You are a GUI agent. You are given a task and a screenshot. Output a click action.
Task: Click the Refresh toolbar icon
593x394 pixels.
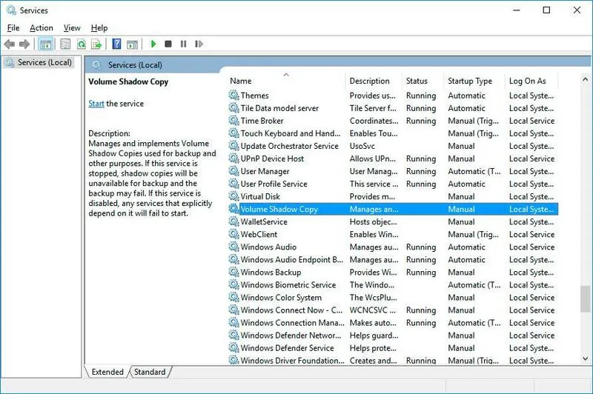click(x=81, y=44)
